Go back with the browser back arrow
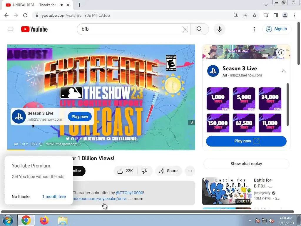Viewport: 301px width, 226px height. (x=6, y=15)
